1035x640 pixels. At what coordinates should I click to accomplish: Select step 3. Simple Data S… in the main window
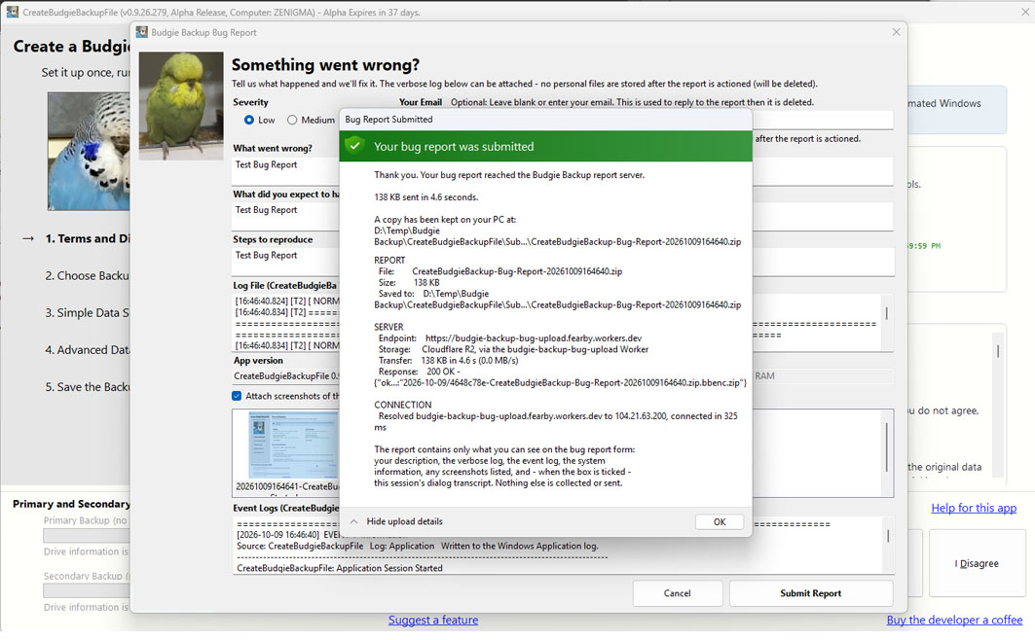click(x=87, y=312)
